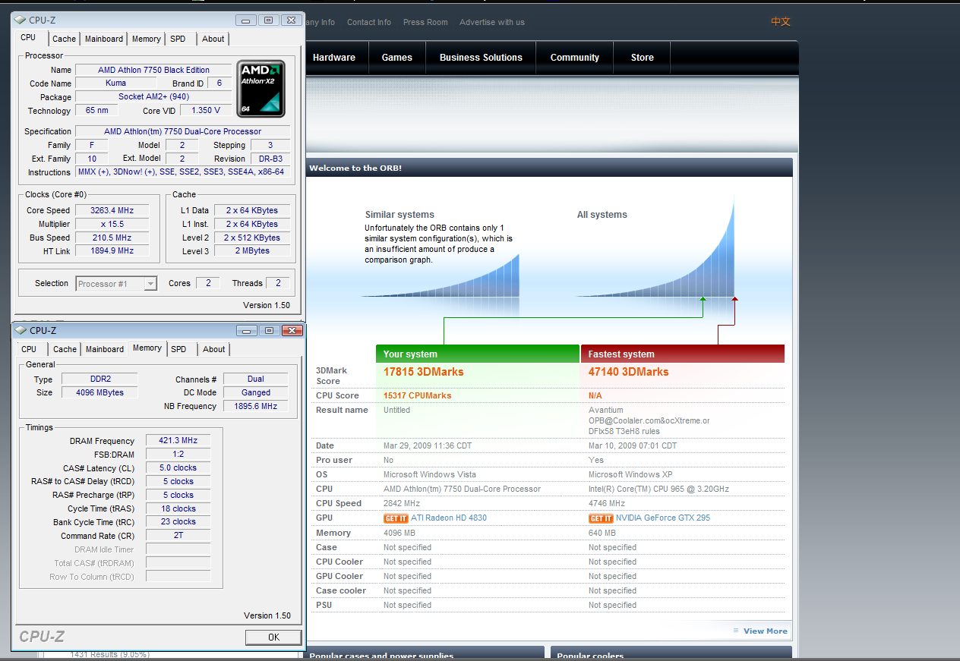Click the 47140 3DMarks fastest score

point(629,372)
